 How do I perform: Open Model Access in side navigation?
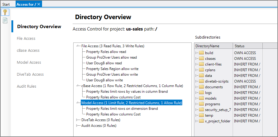coord(29,62)
